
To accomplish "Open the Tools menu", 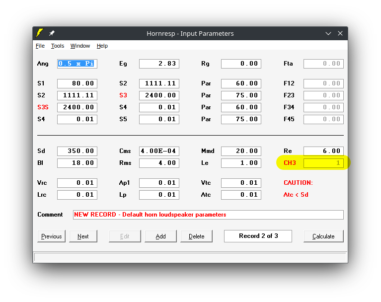I will (57, 46).
